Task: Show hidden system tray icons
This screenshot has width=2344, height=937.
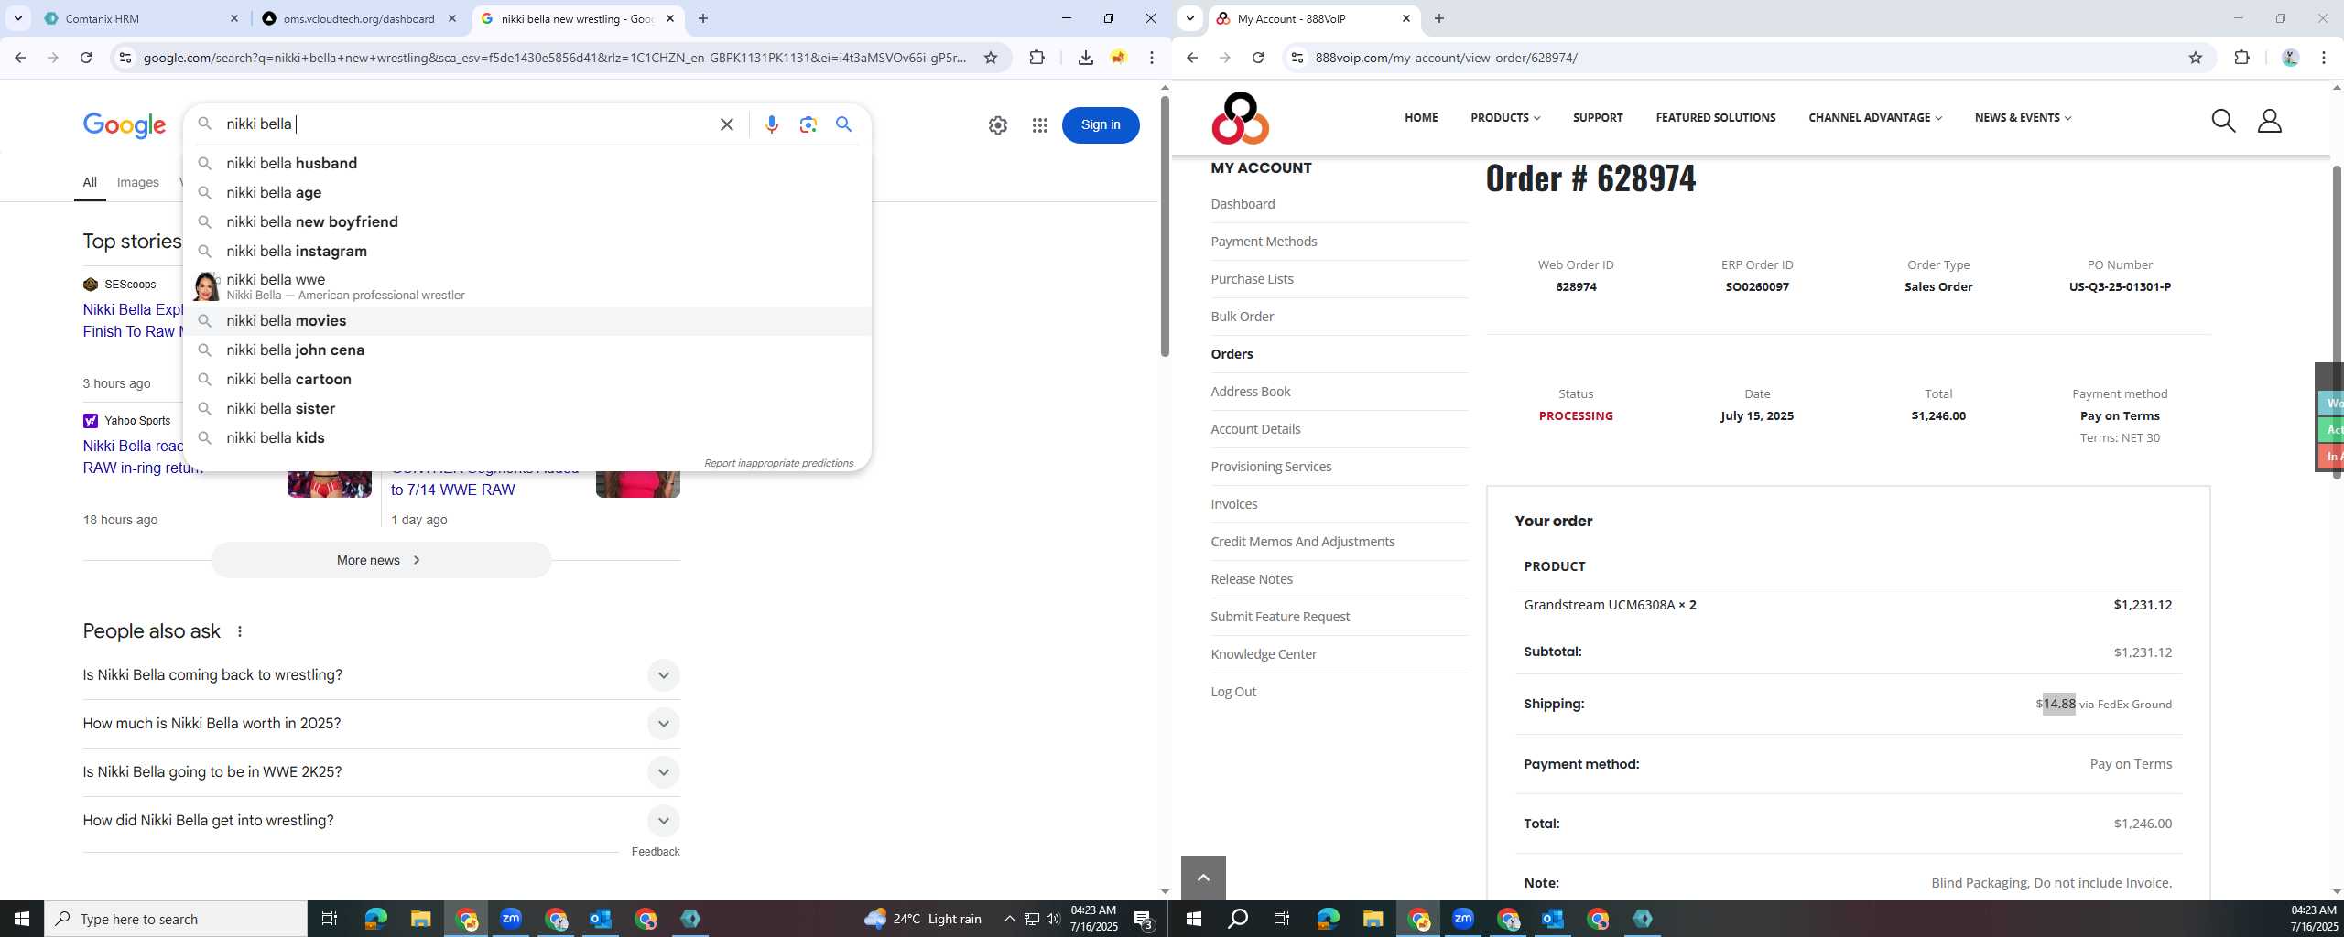Action: point(1009,919)
